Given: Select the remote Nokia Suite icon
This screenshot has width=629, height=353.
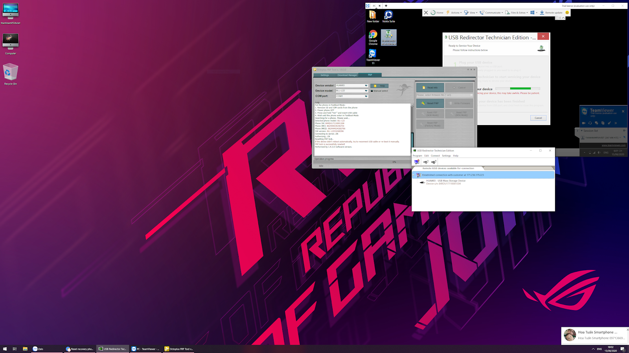Looking at the screenshot, I should coord(388,16).
